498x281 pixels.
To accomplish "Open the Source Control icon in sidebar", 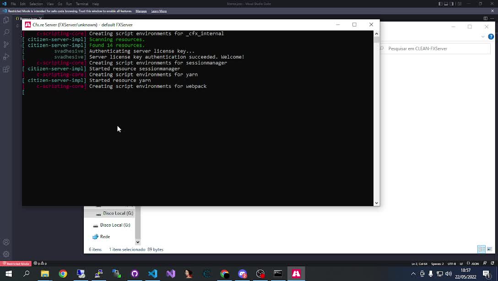I will (6, 44).
